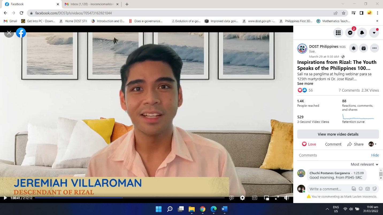Expand the account dropdown arrow

(x=374, y=33)
